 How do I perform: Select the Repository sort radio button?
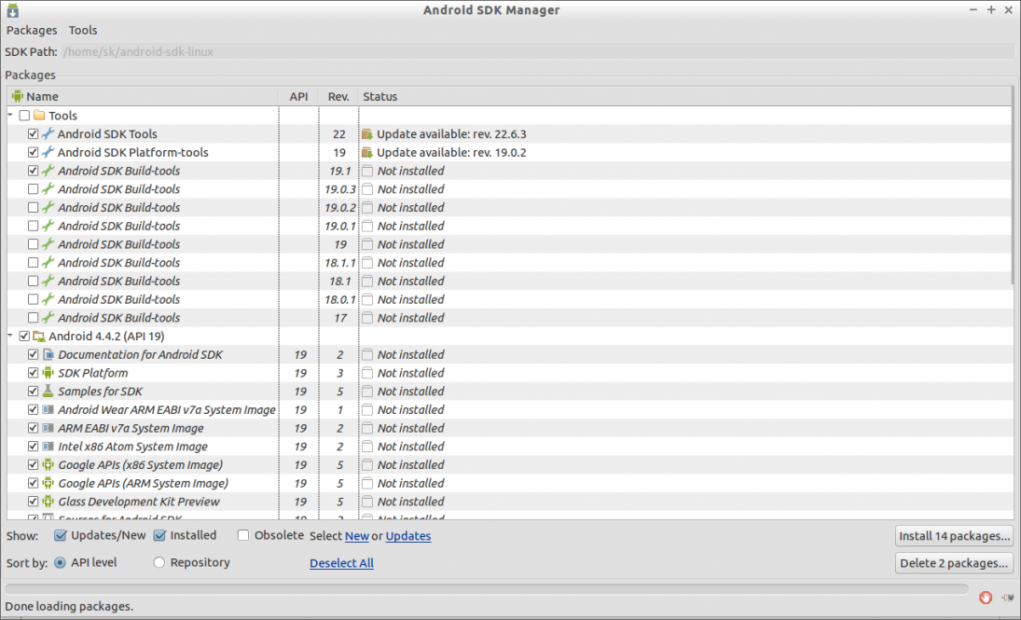pos(159,563)
